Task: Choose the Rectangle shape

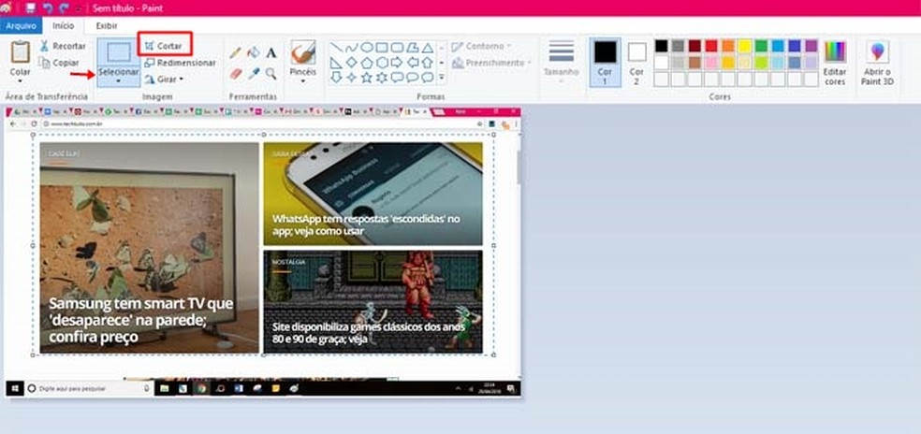Action: [x=382, y=48]
